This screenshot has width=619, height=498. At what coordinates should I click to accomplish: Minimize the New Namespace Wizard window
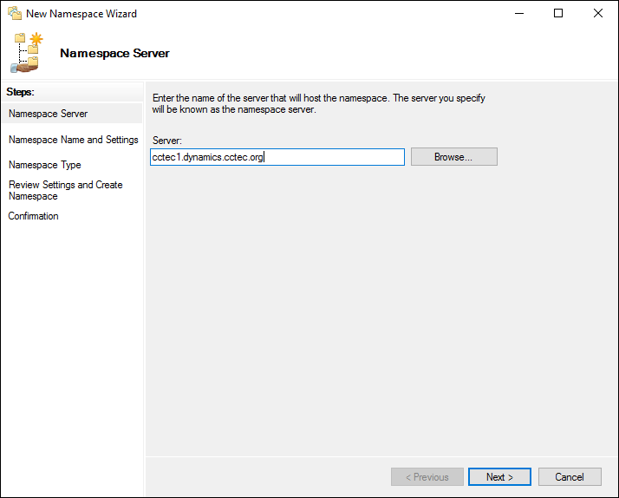[x=519, y=13]
